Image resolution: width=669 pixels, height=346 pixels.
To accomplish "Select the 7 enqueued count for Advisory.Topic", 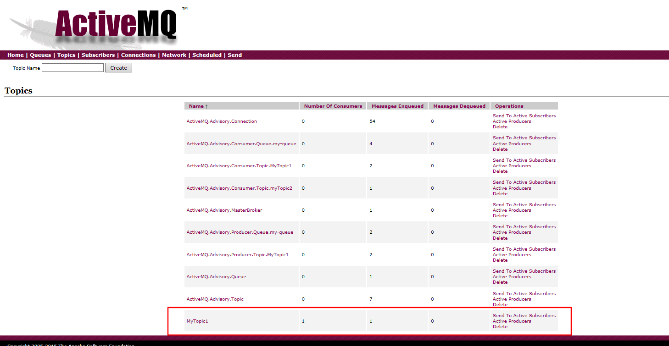I will tap(371, 299).
